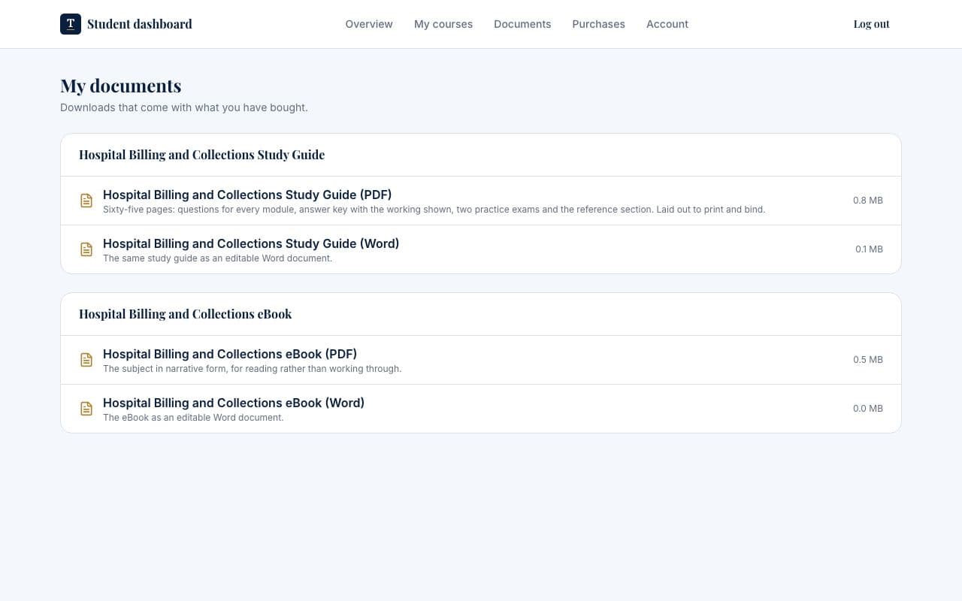This screenshot has height=601, width=962.
Task: Download Hospital Billing and Collections Study Guide (Word)
Action: 481,249
